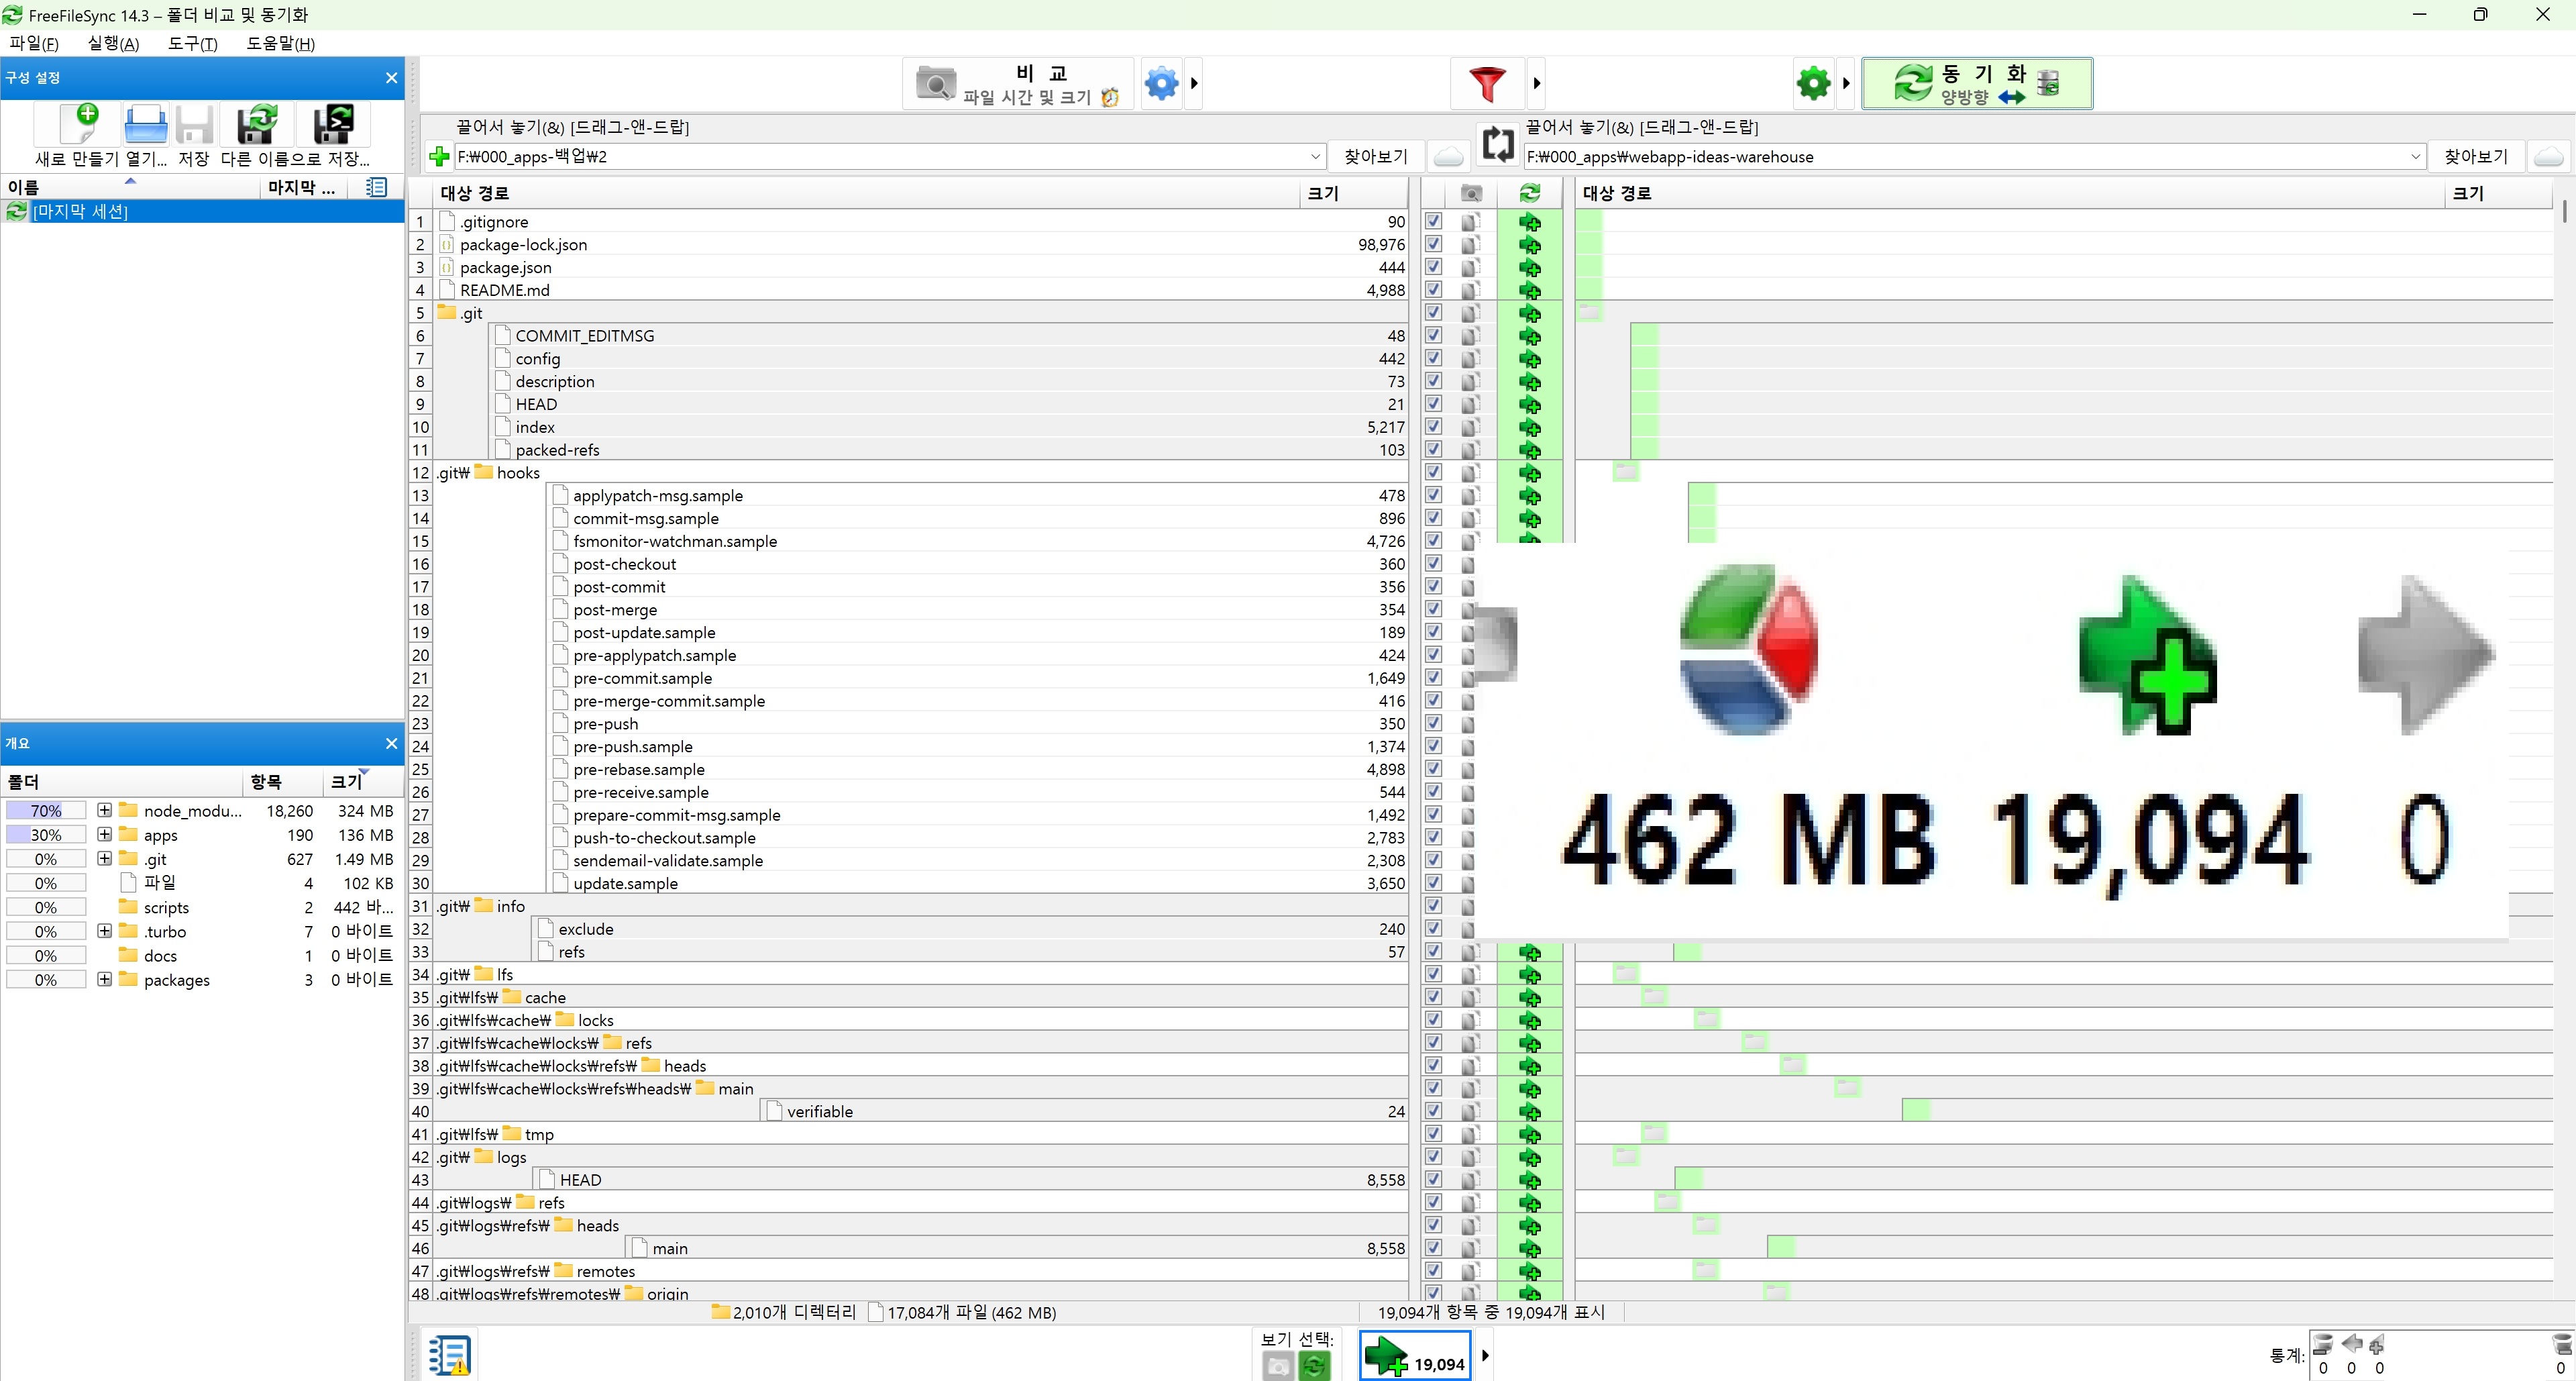
Task: Toggle the create-right 19,094 view filter
Action: point(1415,1357)
